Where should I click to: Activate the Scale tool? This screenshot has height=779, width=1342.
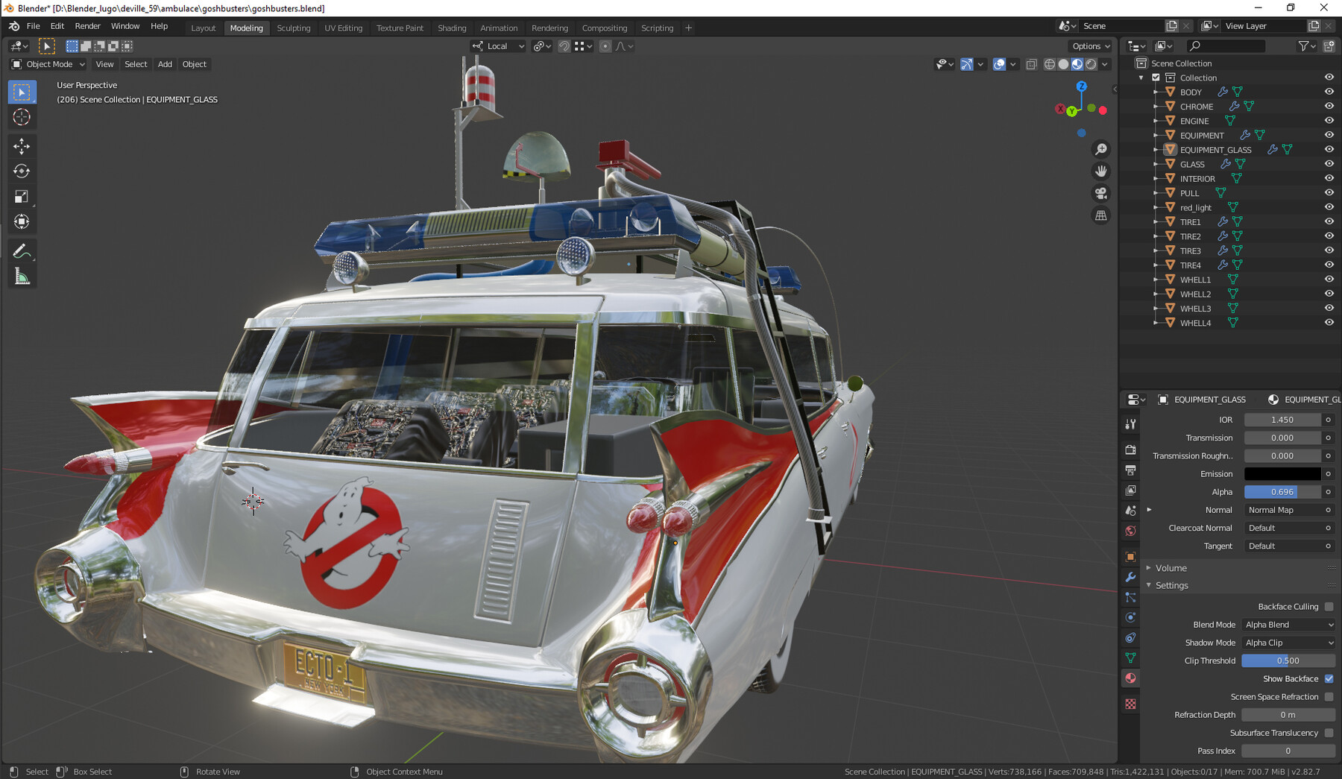click(22, 197)
